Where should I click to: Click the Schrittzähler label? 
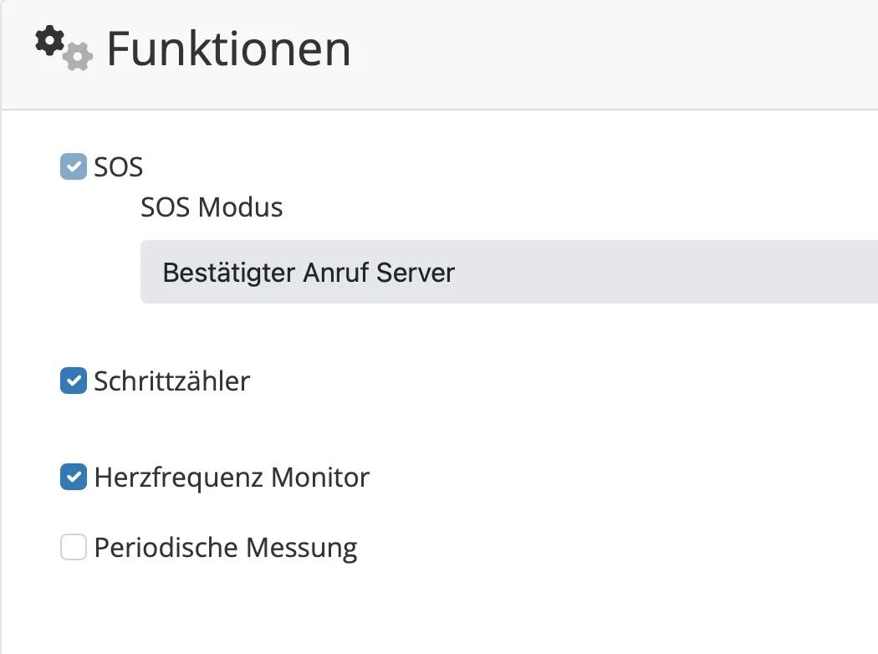coord(173,381)
